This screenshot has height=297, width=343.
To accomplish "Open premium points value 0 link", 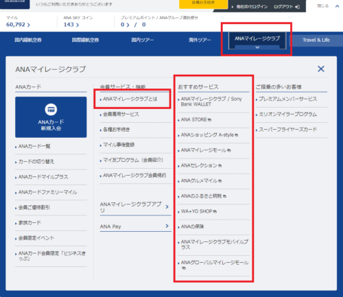I will [x=125, y=25].
